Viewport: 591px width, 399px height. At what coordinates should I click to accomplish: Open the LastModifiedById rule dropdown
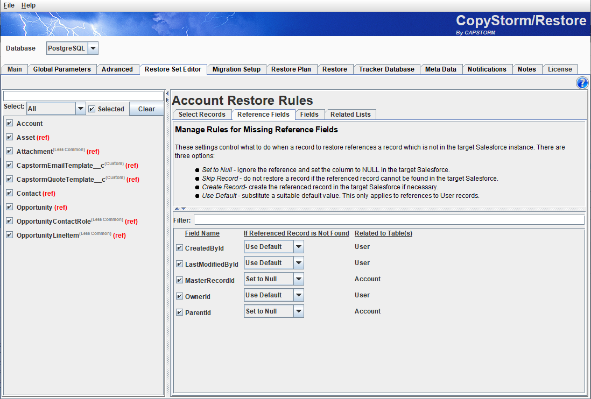tap(273, 263)
